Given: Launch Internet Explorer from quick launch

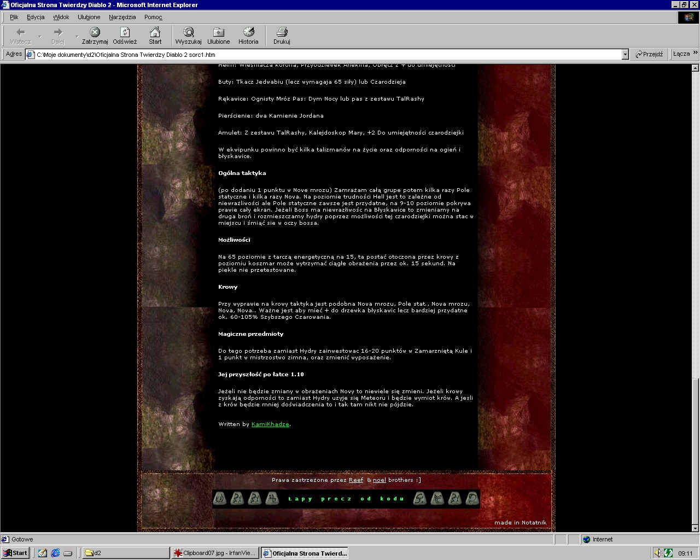Looking at the screenshot, I should (x=55, y=553).
